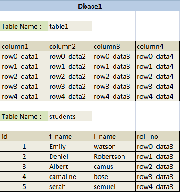This screenshot has height=192, width=180.
Task: Select id cell 5 in serah's row
Action: (24, 186)
